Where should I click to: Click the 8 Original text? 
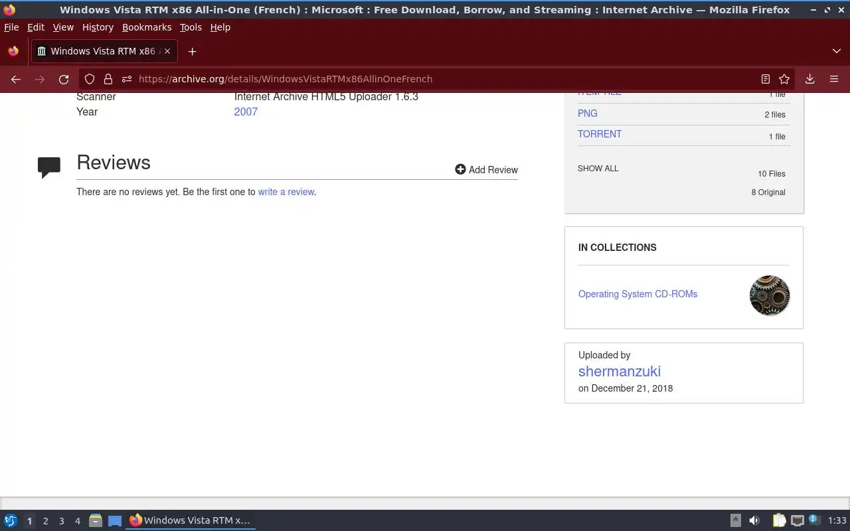pyautogui.click(x=768, y=192)
